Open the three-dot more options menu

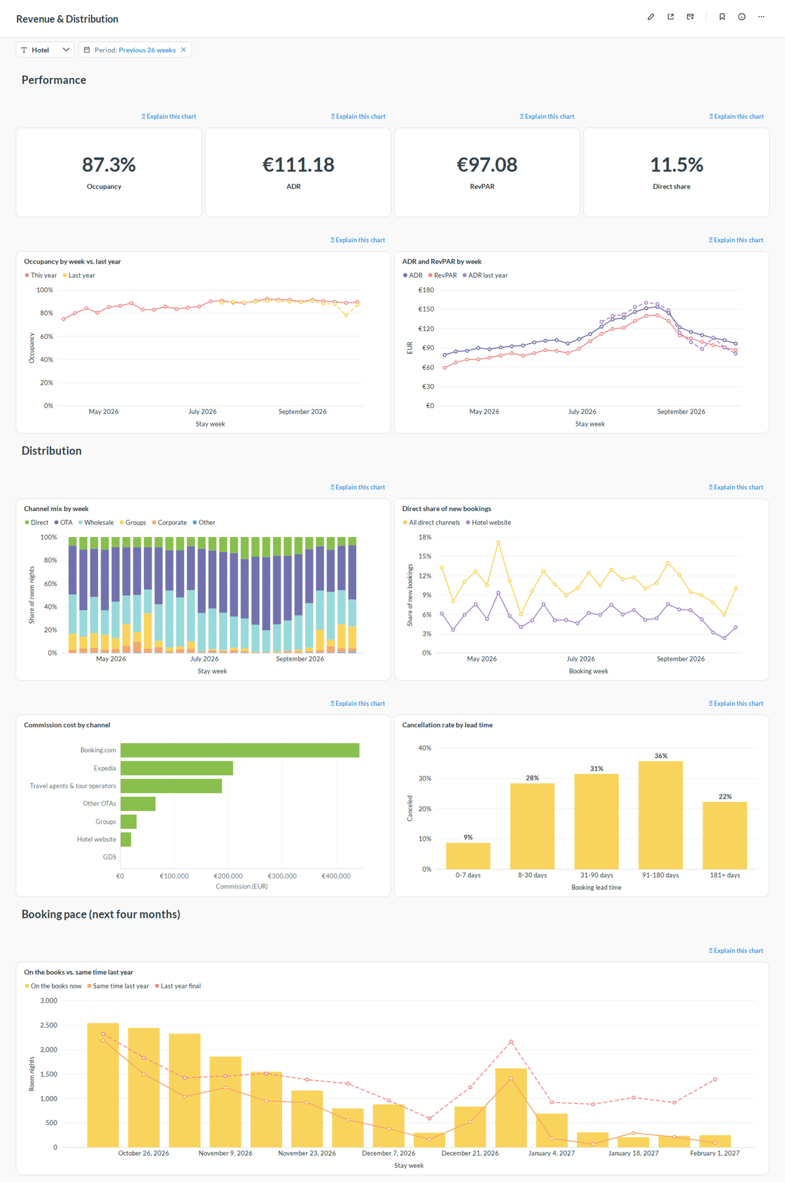pos(761,17)
